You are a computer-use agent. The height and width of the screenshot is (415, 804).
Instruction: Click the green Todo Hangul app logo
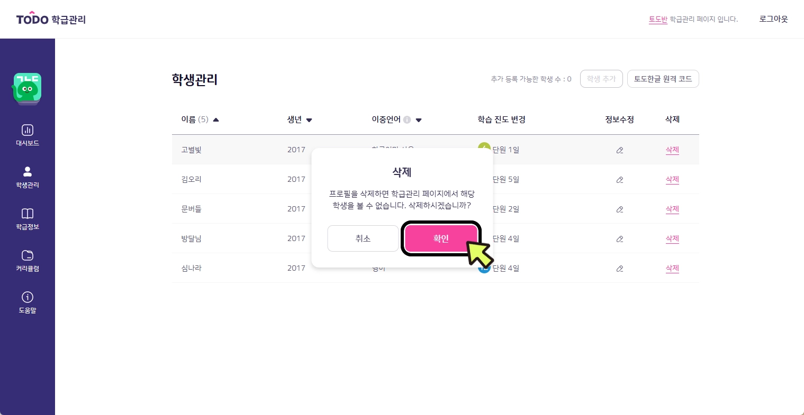pos(27,88)
